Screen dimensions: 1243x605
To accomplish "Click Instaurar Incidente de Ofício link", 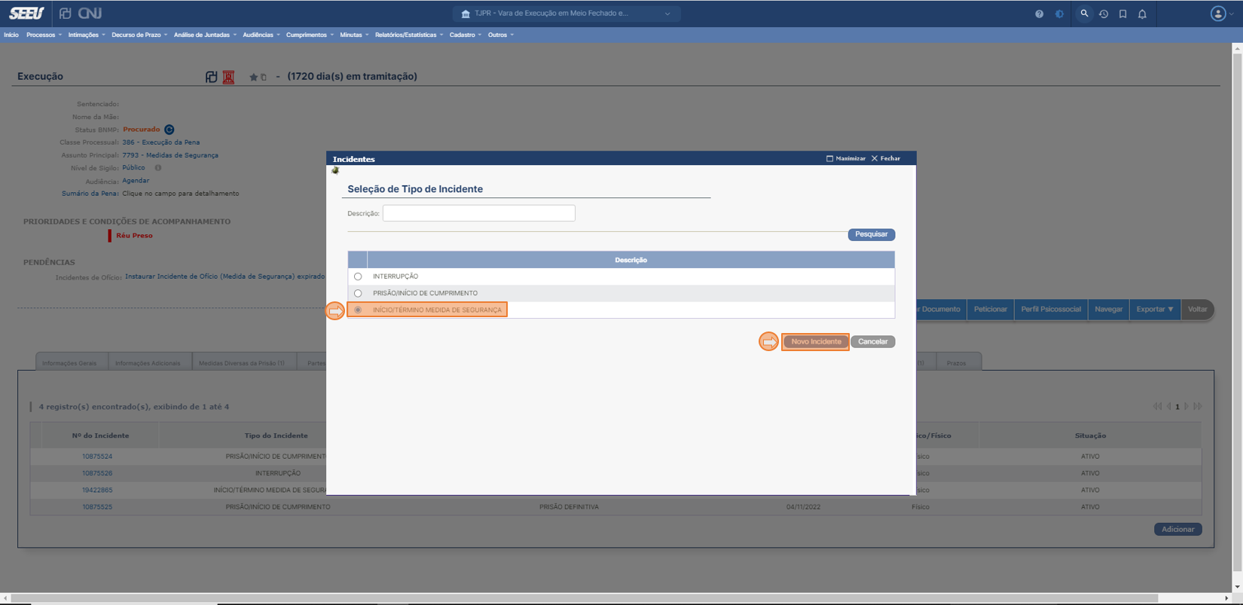I will point(224,277).
